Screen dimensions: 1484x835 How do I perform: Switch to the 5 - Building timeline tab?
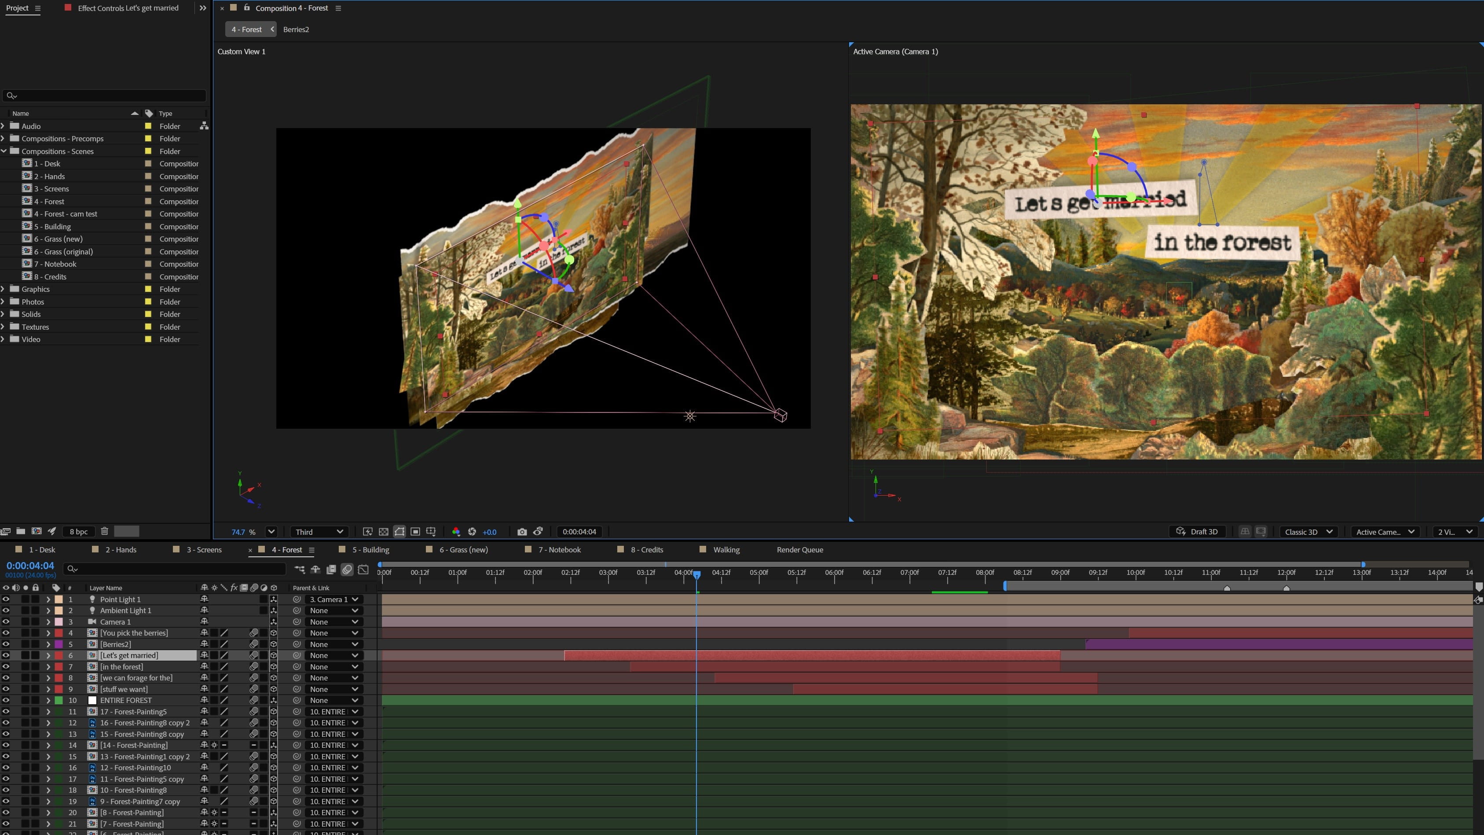pos(370,550)
